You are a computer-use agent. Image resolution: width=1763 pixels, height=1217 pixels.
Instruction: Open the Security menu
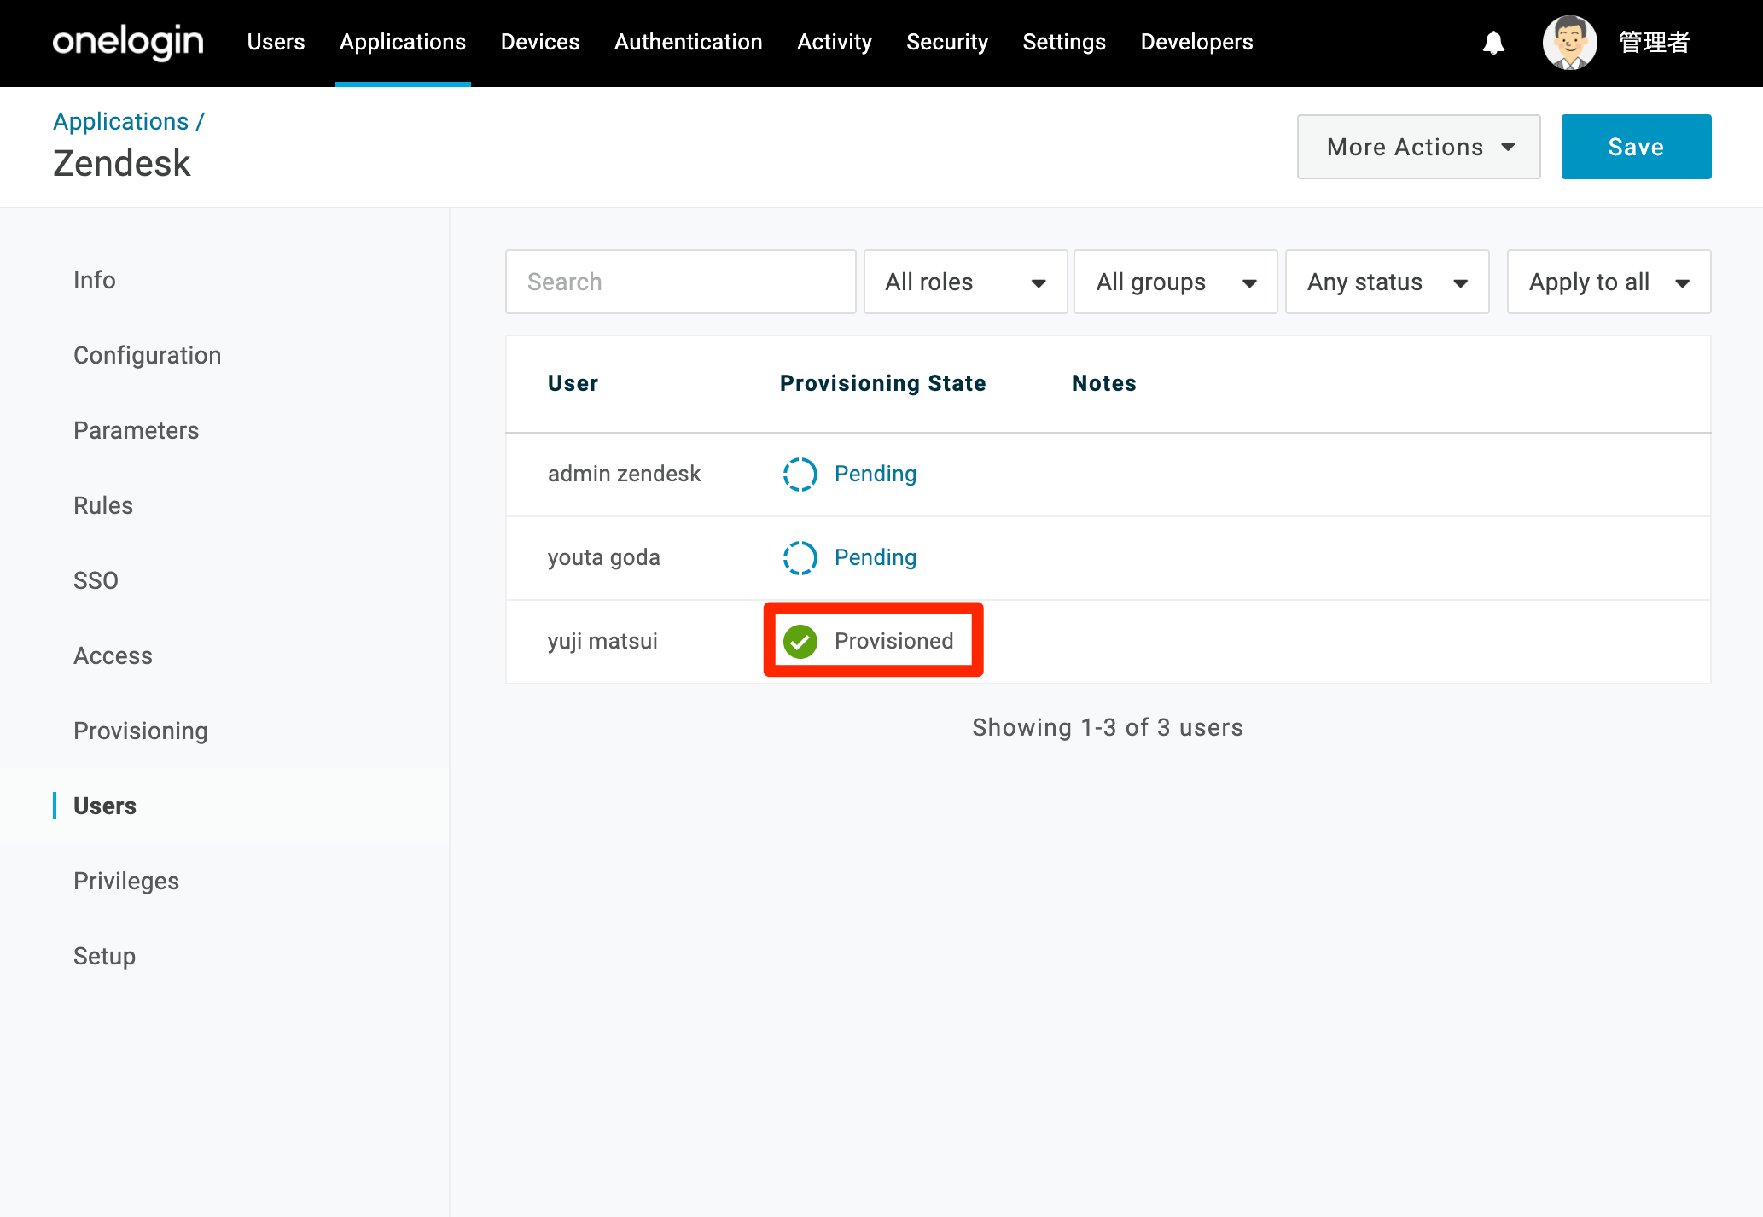coord(947,42)
